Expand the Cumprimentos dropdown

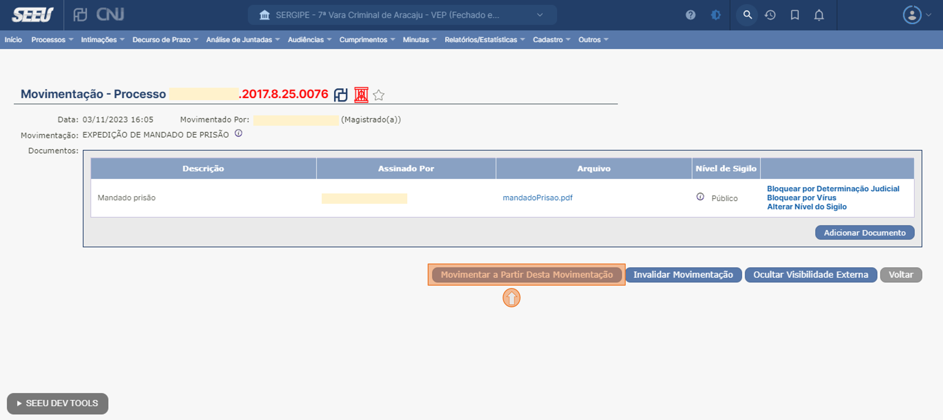[x=367, y=40]
